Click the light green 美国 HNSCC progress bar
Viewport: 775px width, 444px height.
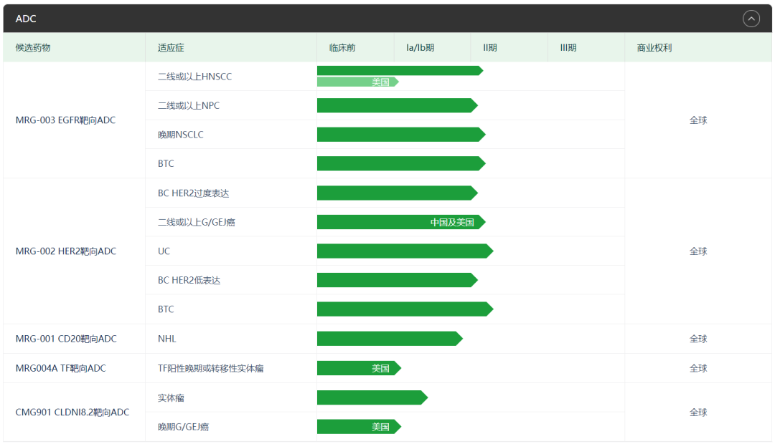[358, 82]
